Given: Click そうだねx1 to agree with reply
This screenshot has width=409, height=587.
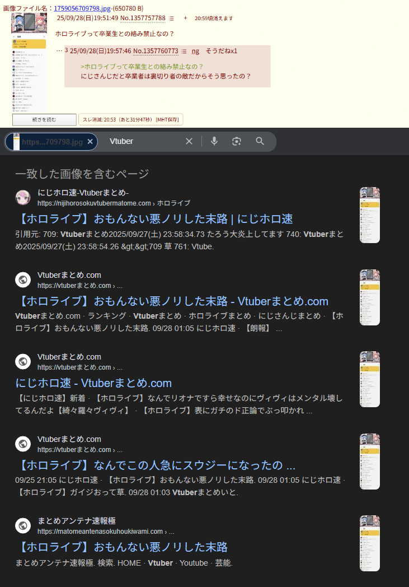Looking at the screenshot, I should pyautogui.click(x=222, y=51).
